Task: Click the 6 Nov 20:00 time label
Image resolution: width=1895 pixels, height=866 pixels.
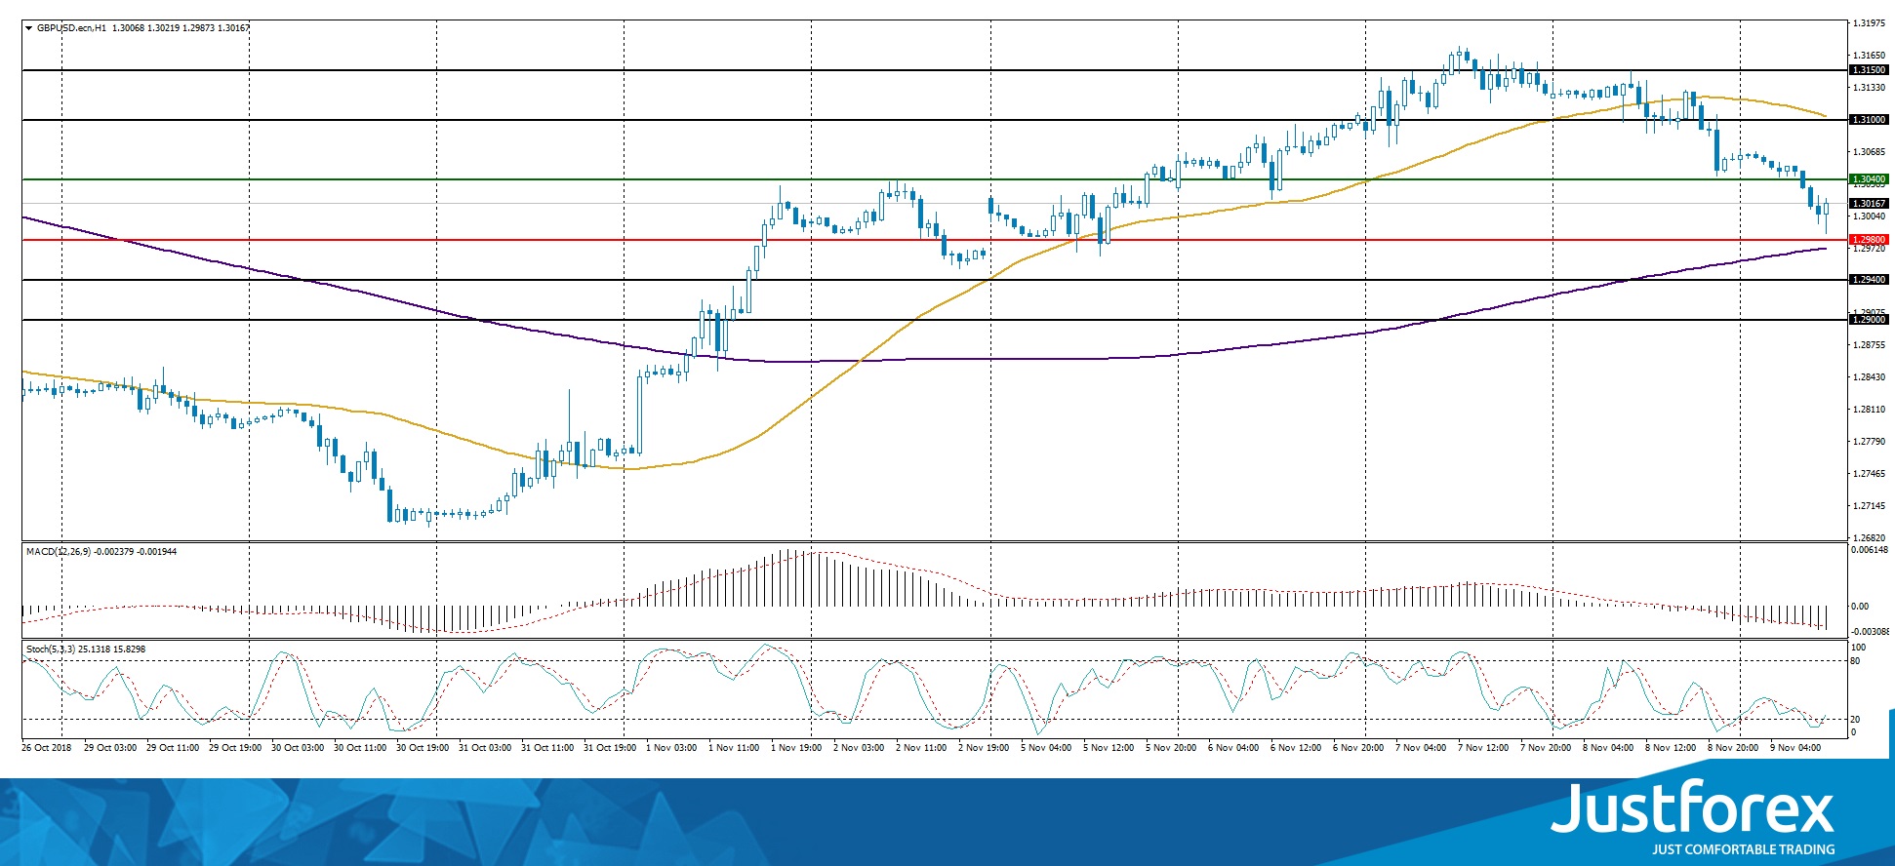Action: click(x=1358, y=748)
